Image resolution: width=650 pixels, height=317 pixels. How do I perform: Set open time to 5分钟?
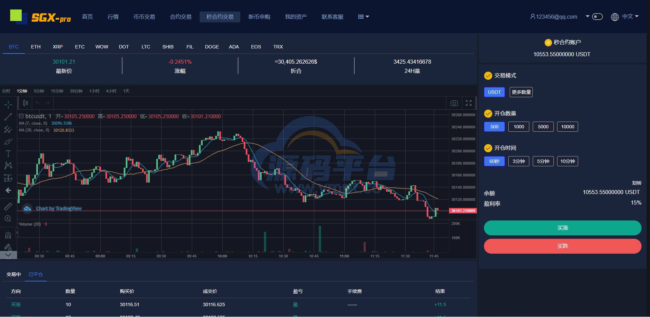pos(543,161)
